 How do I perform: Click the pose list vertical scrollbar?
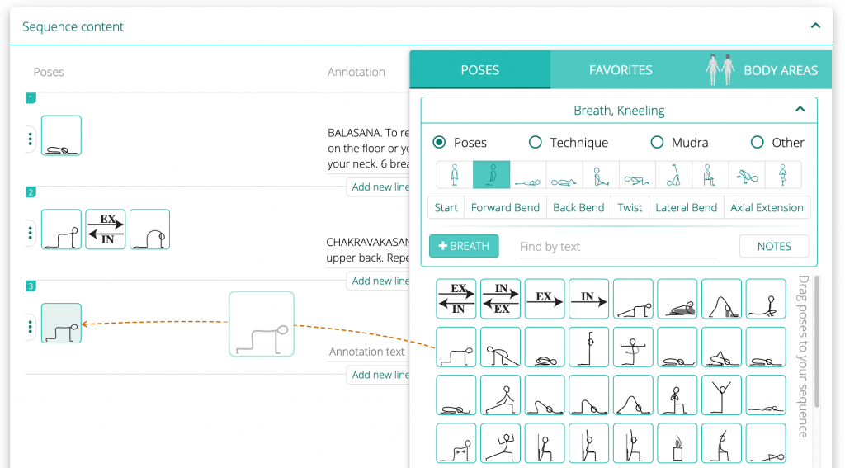817,347
